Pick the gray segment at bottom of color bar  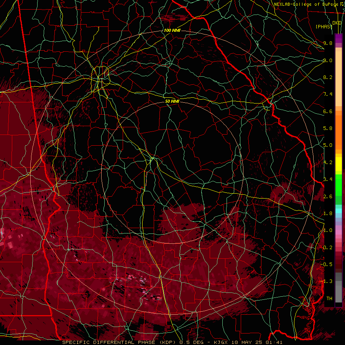pos(338,294)
